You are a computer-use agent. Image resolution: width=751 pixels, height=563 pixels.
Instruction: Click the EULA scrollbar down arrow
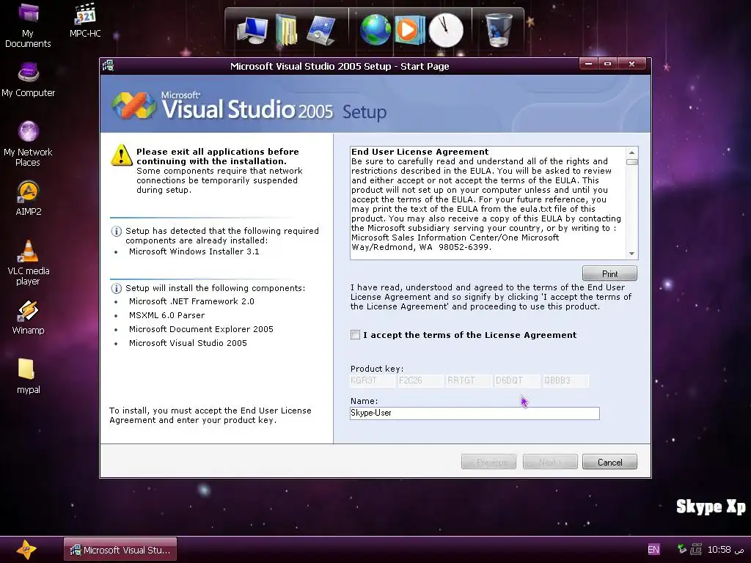click(x=631, y=254)
